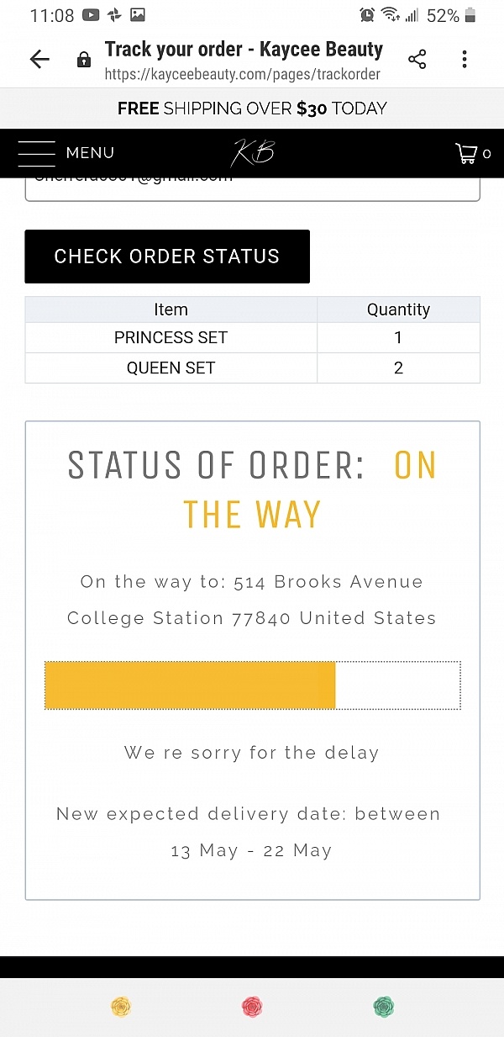Click the kayceebeauty.com URL address text
504x1037 pixels.
point(242,74)
